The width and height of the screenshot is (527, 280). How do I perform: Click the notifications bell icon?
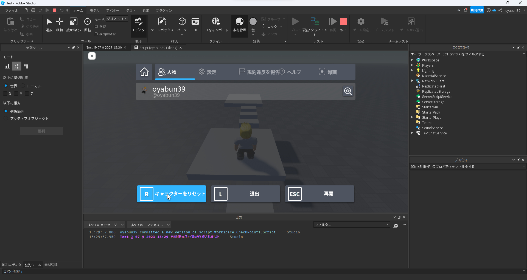pos(466,10)
